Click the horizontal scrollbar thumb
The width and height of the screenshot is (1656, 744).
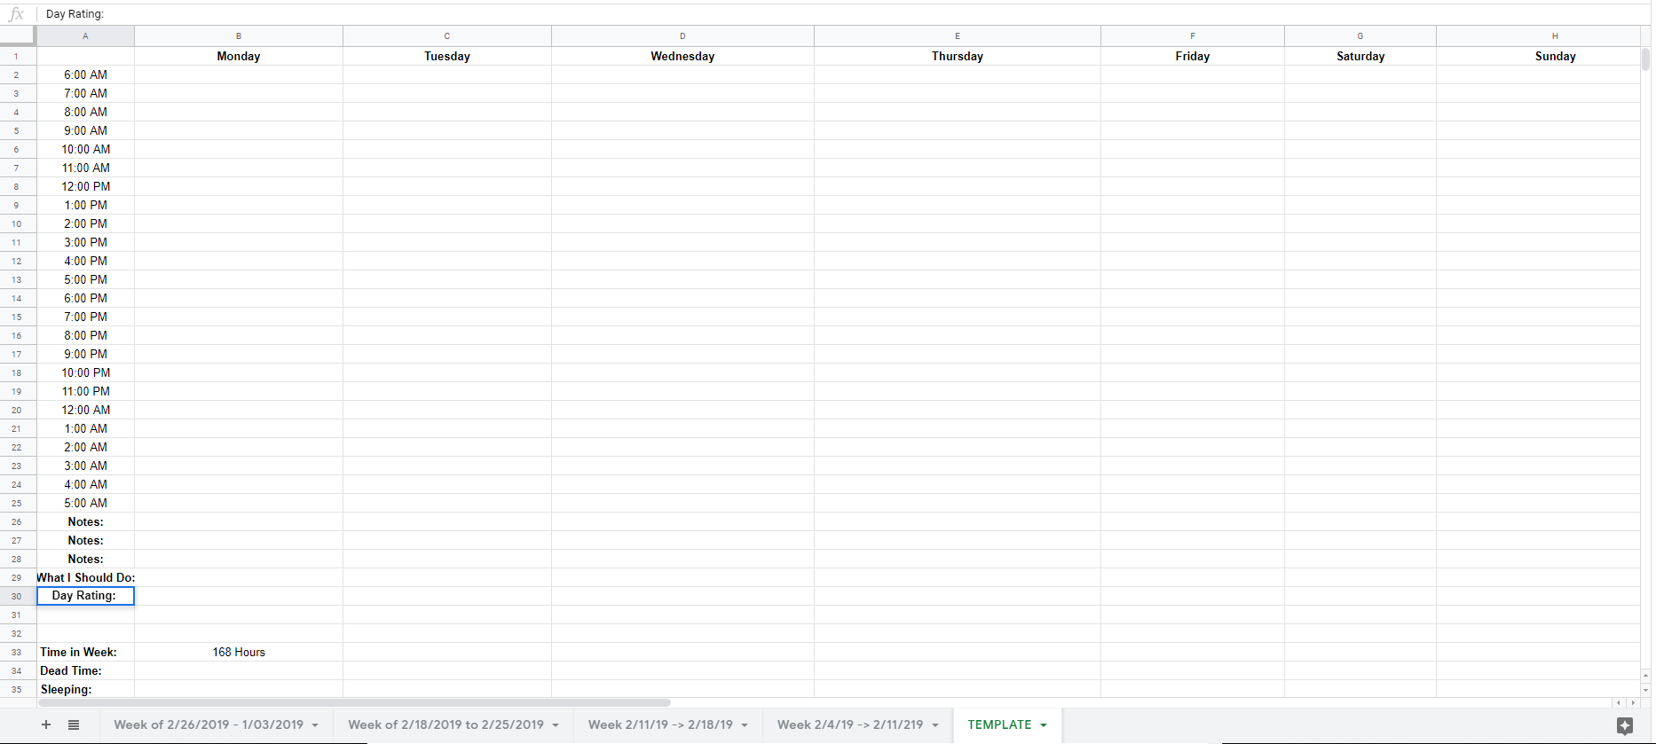[355, 702]
